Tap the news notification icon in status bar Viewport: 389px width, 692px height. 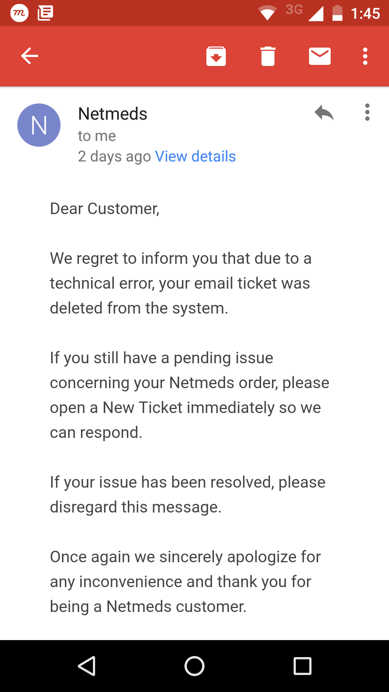tap(45, 13)
